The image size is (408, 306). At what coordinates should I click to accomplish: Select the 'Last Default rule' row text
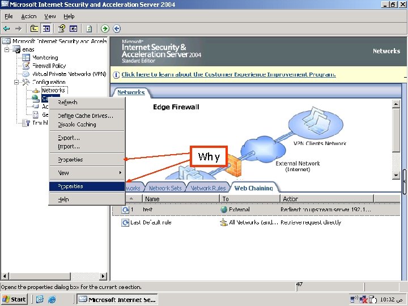151,222
